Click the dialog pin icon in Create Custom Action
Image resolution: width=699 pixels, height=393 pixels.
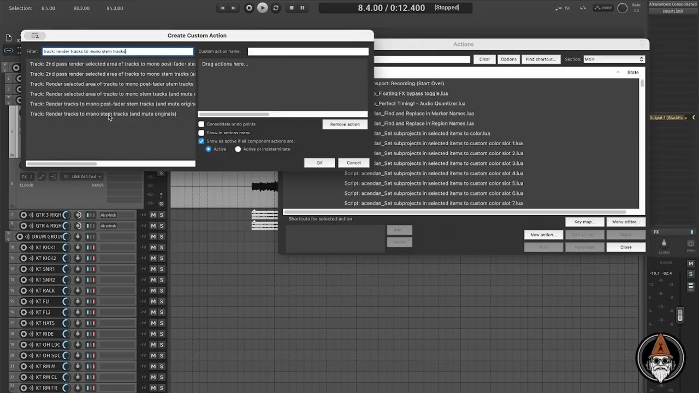[x=35, y=35]
